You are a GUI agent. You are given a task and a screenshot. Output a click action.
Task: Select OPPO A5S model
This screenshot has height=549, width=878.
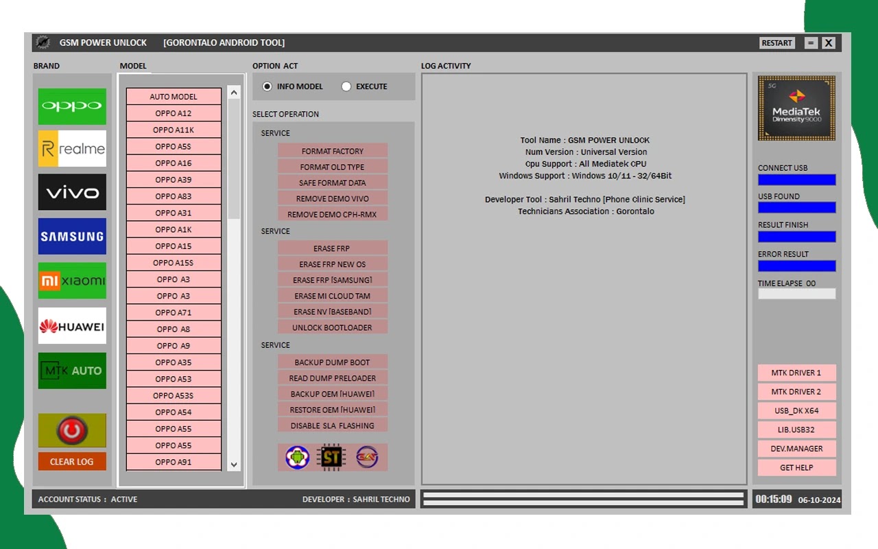pyautogui.click(x=174, y=146)
